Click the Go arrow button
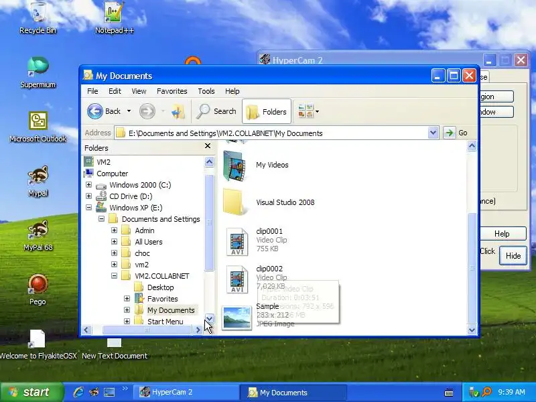 [x=449, y=133]
